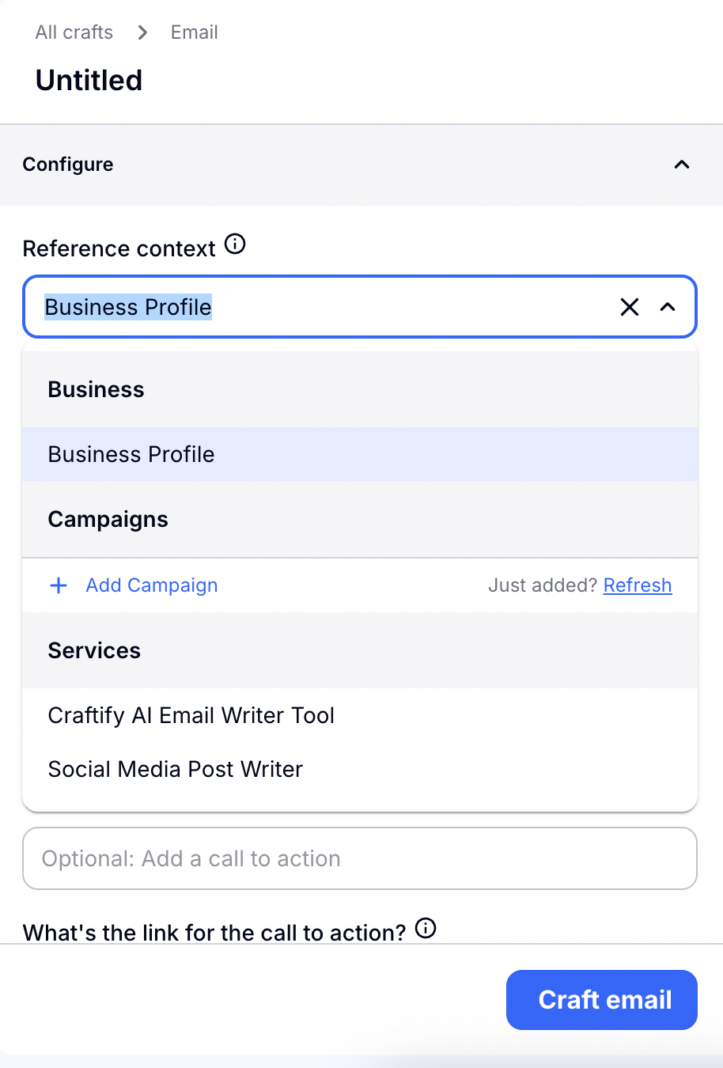The image size is (723, 1068).
Task: Collapse the Configure section
Action: click(x=681, y=165)
